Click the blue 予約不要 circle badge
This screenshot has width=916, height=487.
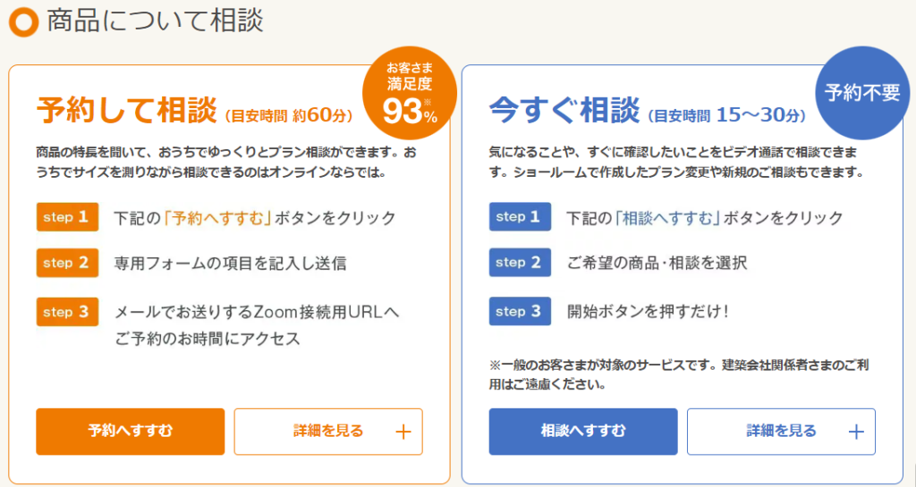[x=861, y=93]
